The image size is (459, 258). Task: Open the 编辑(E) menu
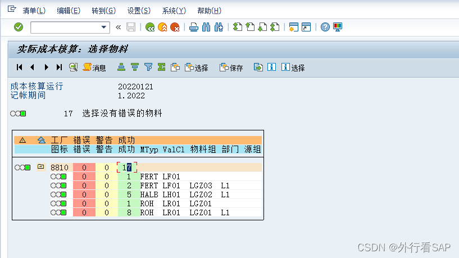[x=69, y=11]
